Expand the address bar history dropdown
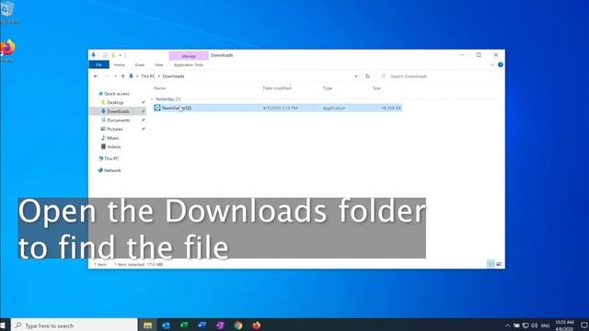The height and width of the screenshot is (331, 589). 356,76
